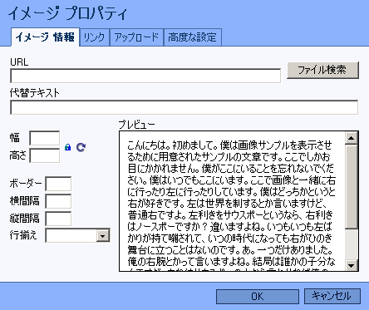Click the reset size refresh icon

(x=81, y=147)
